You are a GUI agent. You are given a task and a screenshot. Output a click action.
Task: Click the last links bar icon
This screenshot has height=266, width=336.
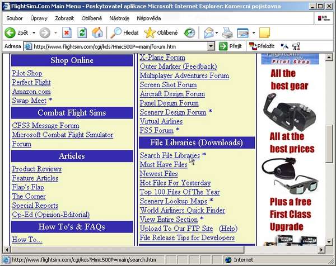point(296,46)
